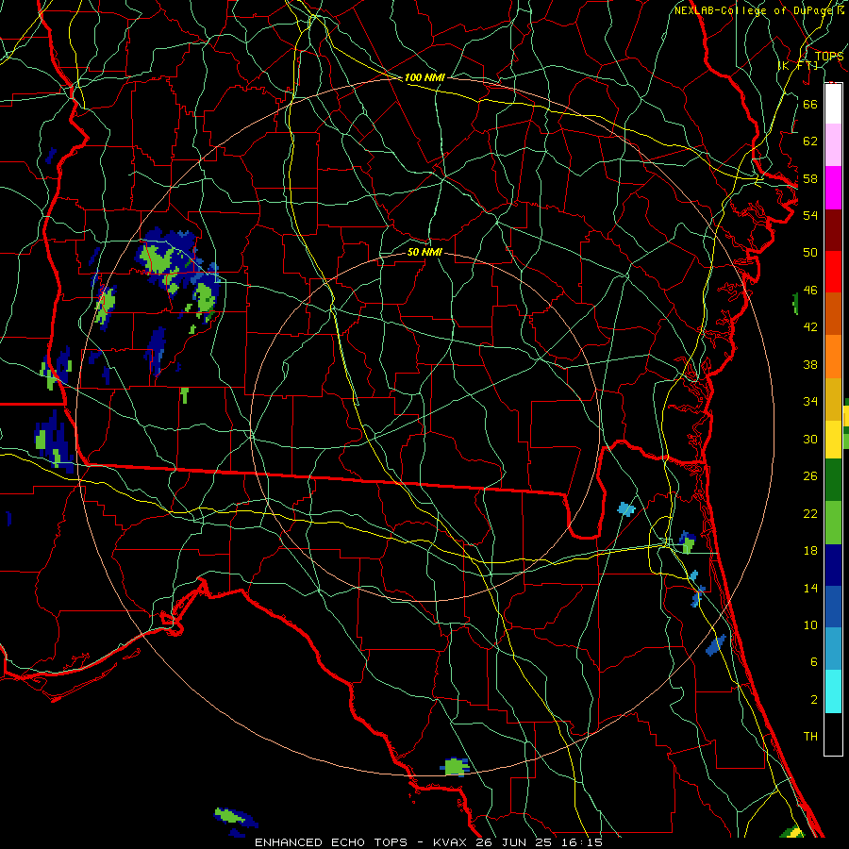The height and width of the screenshot is (849, 849).
Task: Click the bright red legend swatch
Action: [833, 272]
